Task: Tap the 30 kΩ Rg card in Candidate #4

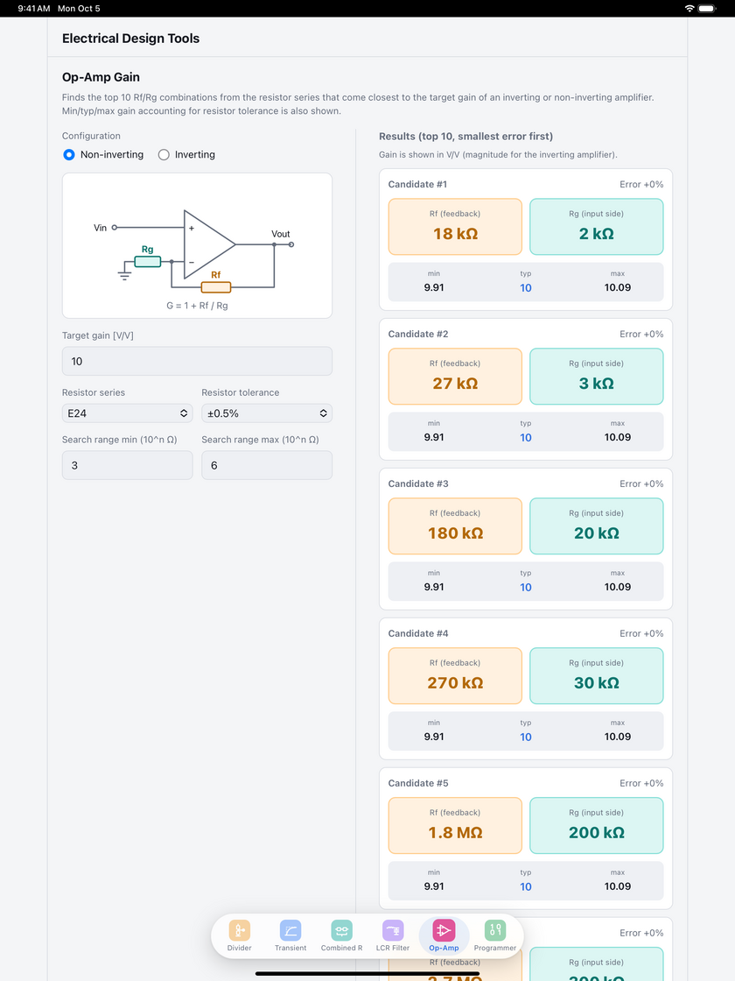Action: click(596, 675)
